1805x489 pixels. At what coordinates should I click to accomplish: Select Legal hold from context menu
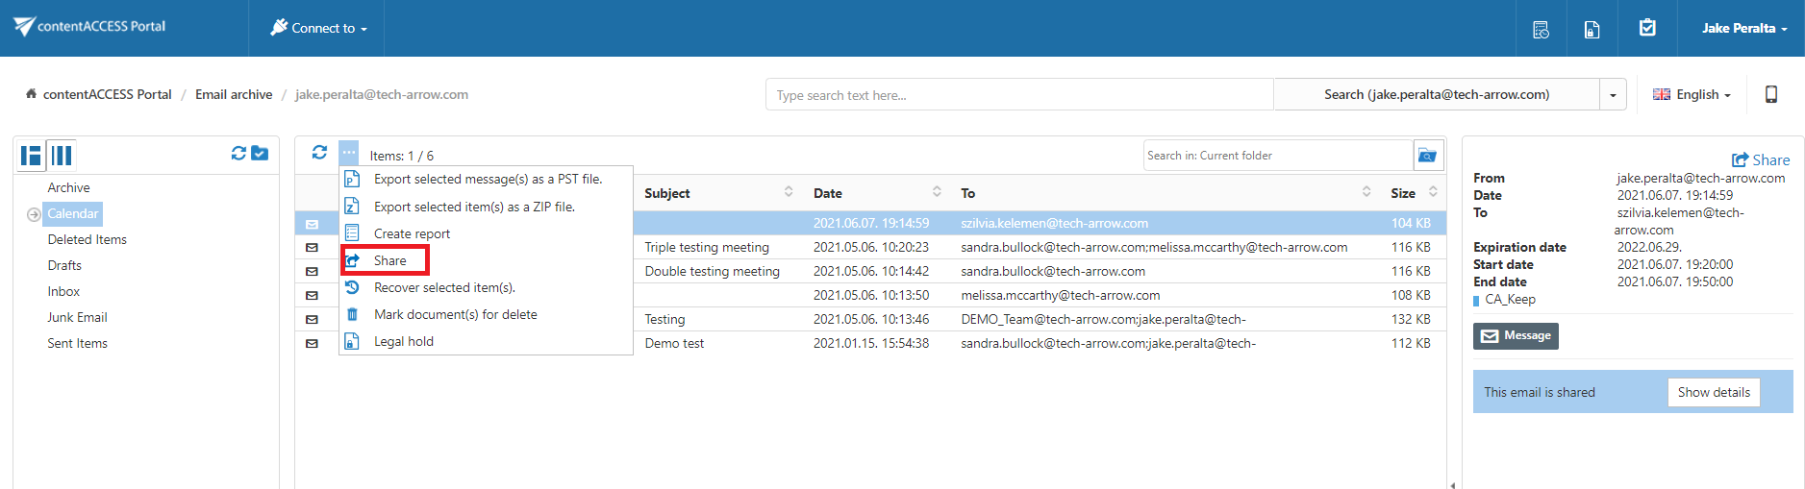coord(403,342)
